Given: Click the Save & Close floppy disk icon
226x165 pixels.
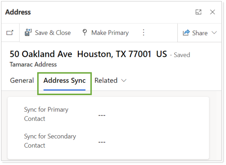Looking at the screenshot, I should coord(28,33).
